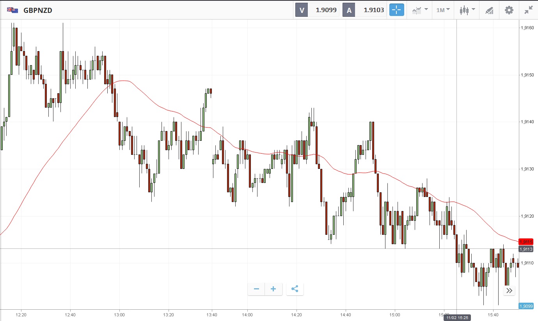Screen dimensions: 538x321
Task: Open chart settings gear
Action: (509, 10)
